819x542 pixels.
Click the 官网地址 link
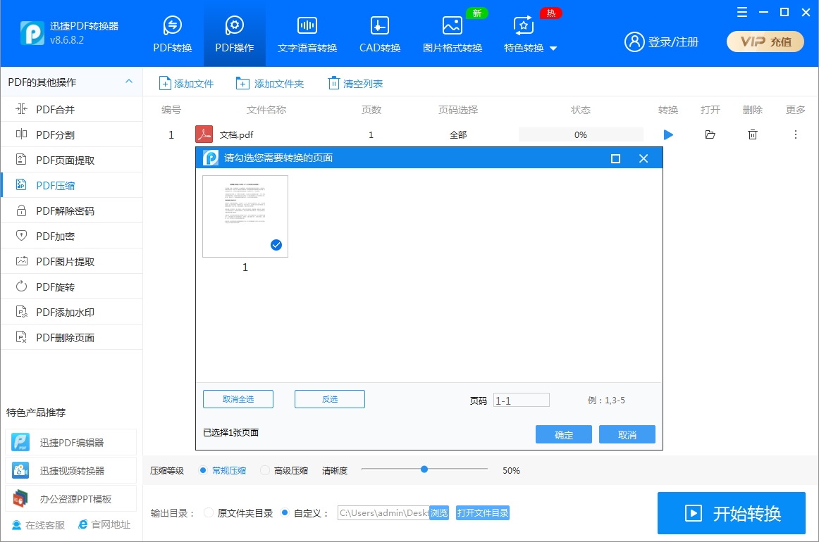coord(104,525)
